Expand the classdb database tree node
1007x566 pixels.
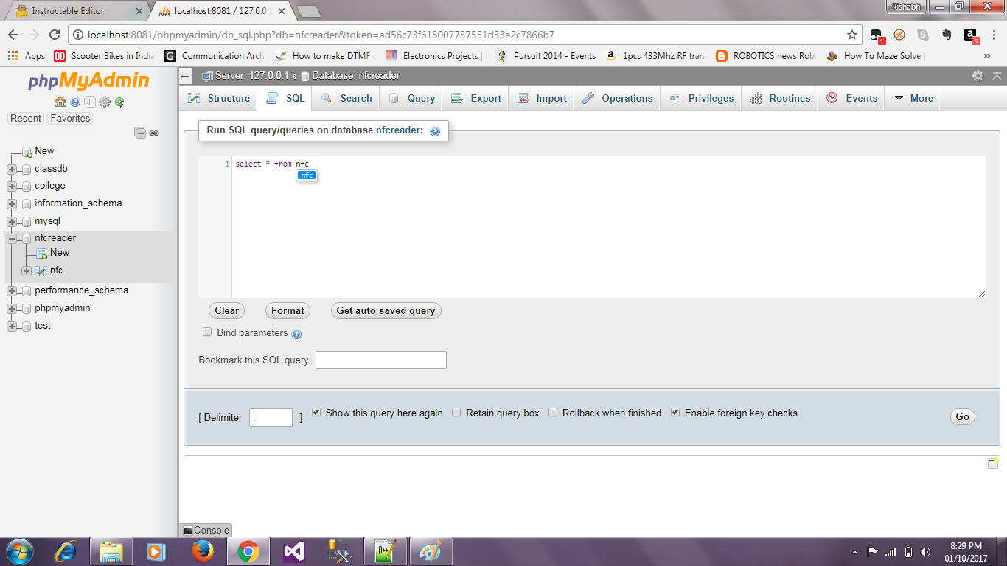coord(12,169)
